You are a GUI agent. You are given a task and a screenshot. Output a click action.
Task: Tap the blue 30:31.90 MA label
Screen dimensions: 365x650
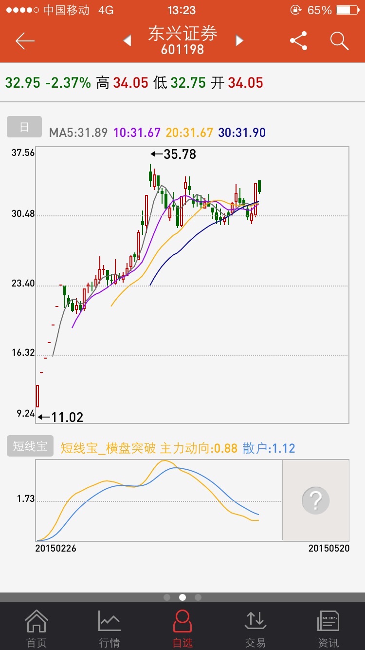[x=242, y=133]
